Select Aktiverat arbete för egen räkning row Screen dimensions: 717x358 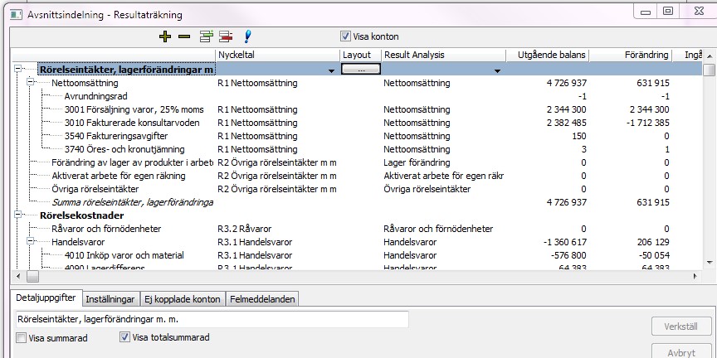coord(119,176)
